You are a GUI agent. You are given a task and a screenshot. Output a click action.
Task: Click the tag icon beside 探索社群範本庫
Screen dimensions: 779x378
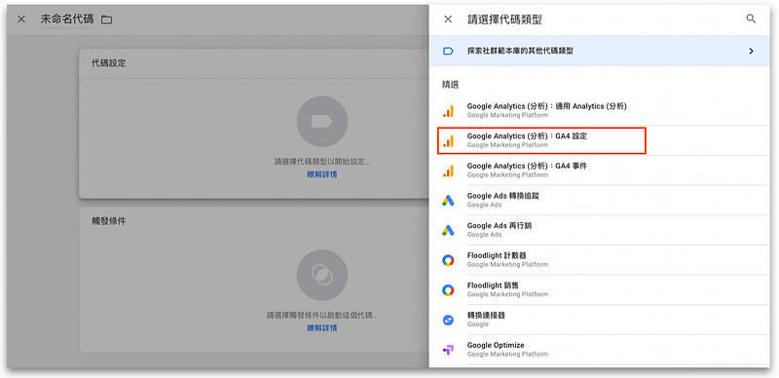pyautogui.click(x=448, y=51)
